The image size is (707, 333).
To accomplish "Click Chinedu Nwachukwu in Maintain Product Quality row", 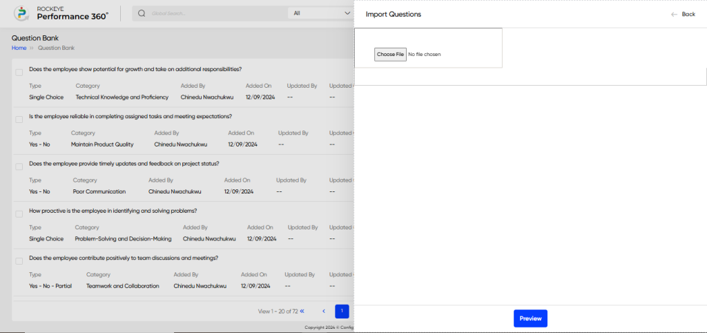I will pyautogui.click(x=181, y=144).
